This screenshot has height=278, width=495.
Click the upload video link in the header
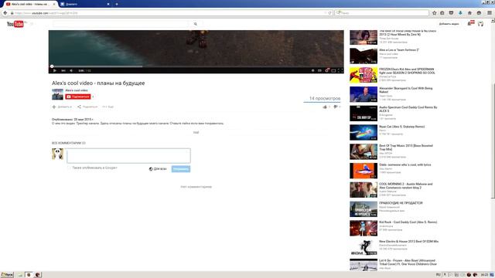click(x=449, y=24)
